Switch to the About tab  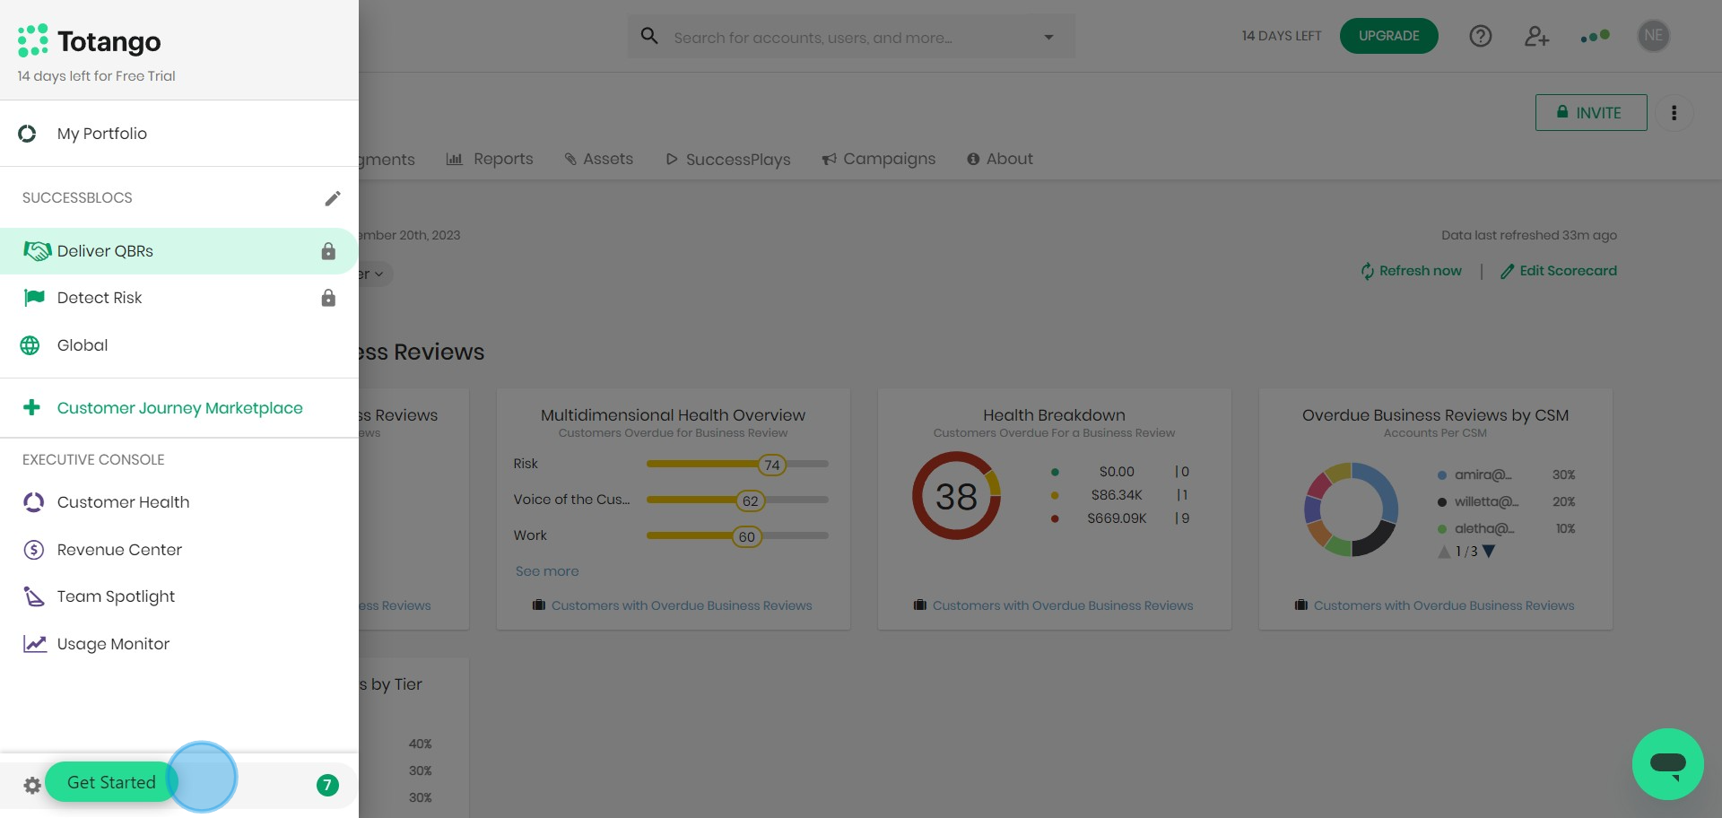coord(999,159)
